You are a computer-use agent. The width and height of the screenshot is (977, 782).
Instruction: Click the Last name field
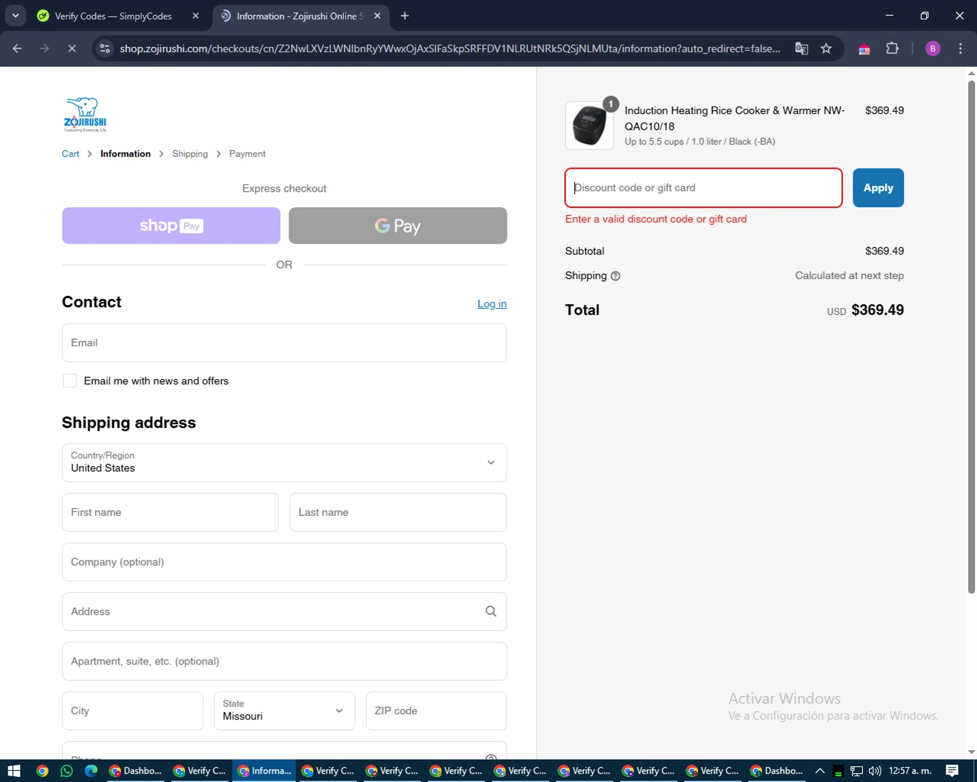(x=398, y=512)
